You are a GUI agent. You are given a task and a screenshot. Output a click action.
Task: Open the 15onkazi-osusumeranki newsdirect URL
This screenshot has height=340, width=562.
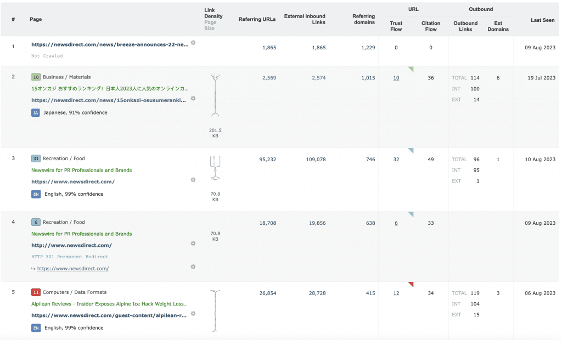(109, 100)
